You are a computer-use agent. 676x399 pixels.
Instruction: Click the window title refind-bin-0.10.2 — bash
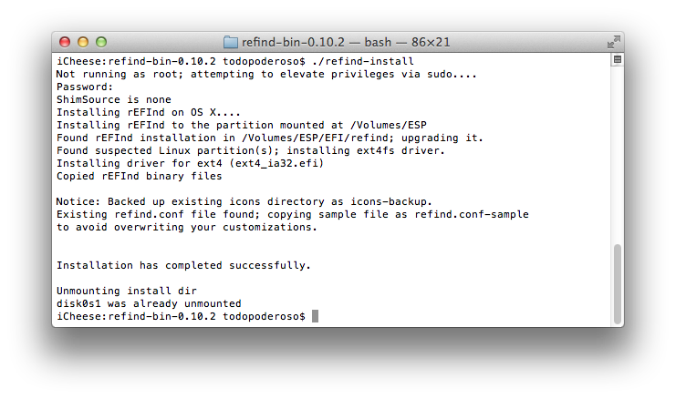click(x=317, y=42)
